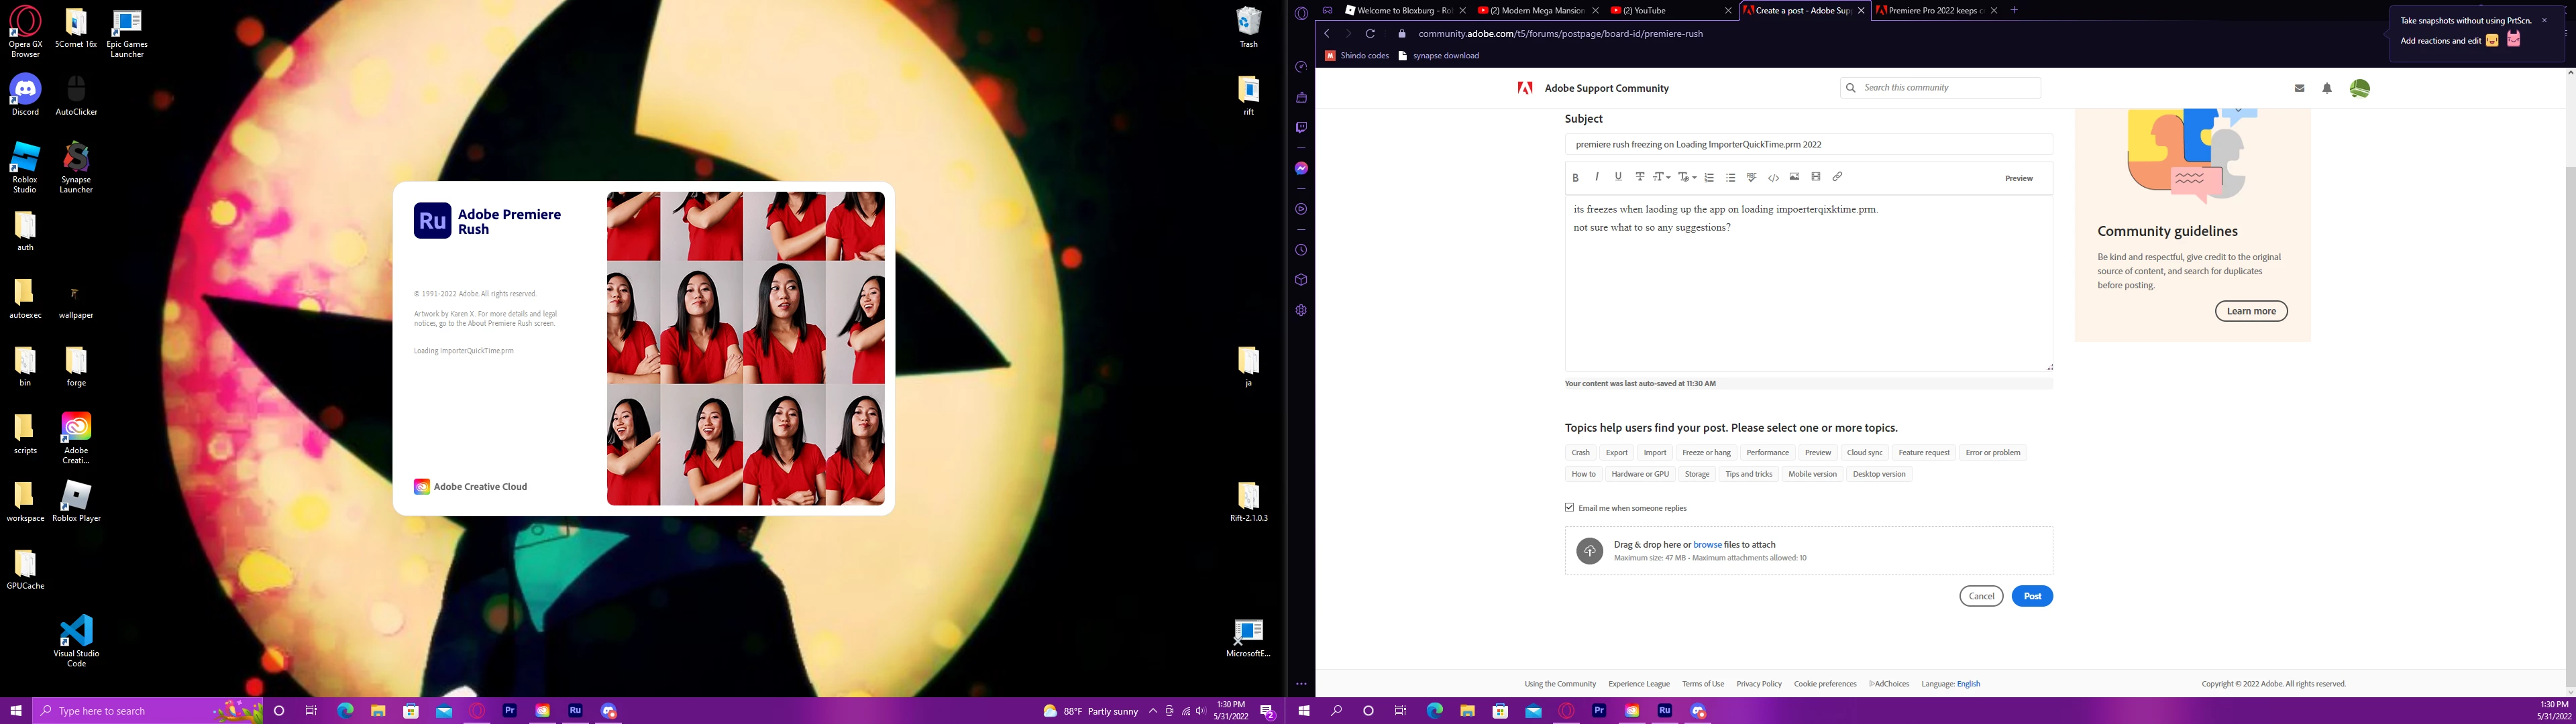Insert a photo into the post

(1794, 177)
